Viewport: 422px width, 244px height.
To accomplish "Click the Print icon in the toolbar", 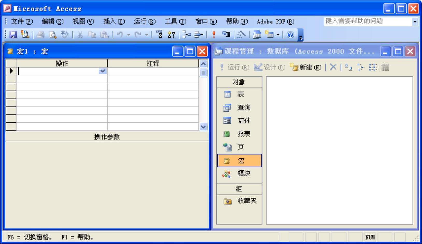I will [40, 35].
